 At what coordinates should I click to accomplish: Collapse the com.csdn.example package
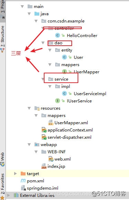pyautogui.click(x=36, y=21)
